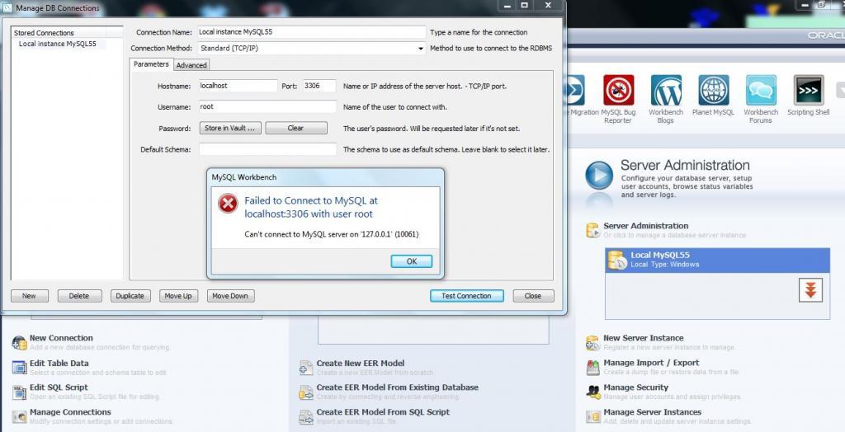Screen dimensions: 845x432
Task: Click the Manage Import / Export link
Action: [652, 363]
